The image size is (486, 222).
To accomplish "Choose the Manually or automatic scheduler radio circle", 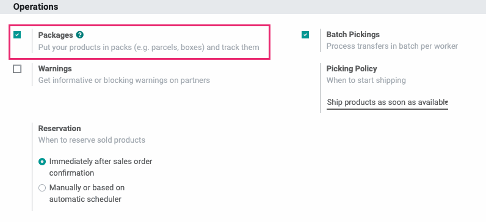I will coord(42,188).
